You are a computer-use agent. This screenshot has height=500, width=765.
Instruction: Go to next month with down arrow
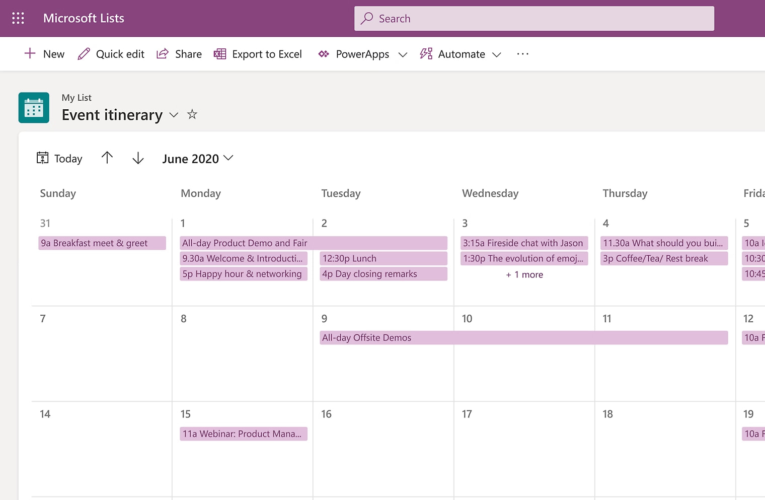tap(138, 158)
